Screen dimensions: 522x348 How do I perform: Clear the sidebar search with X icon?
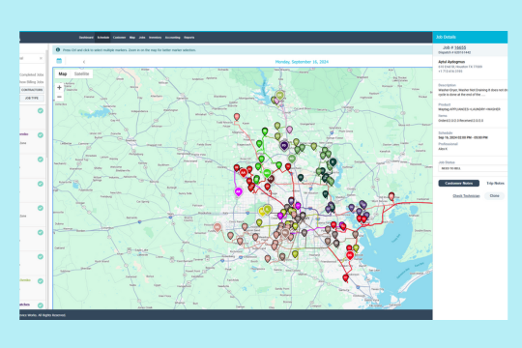pos(41,58)
